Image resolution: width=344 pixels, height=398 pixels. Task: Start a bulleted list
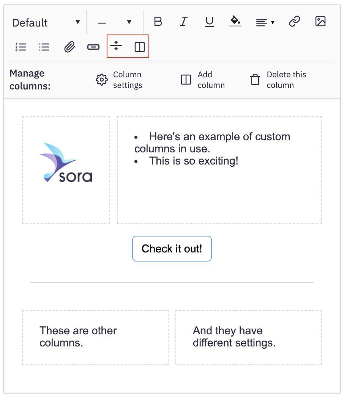(x=44, y=47)
